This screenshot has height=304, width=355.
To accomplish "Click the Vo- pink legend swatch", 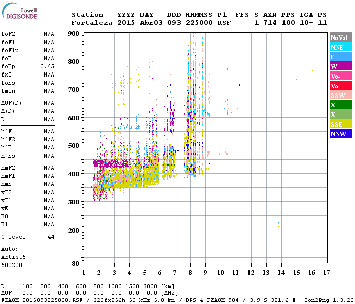I will [341, 76].
